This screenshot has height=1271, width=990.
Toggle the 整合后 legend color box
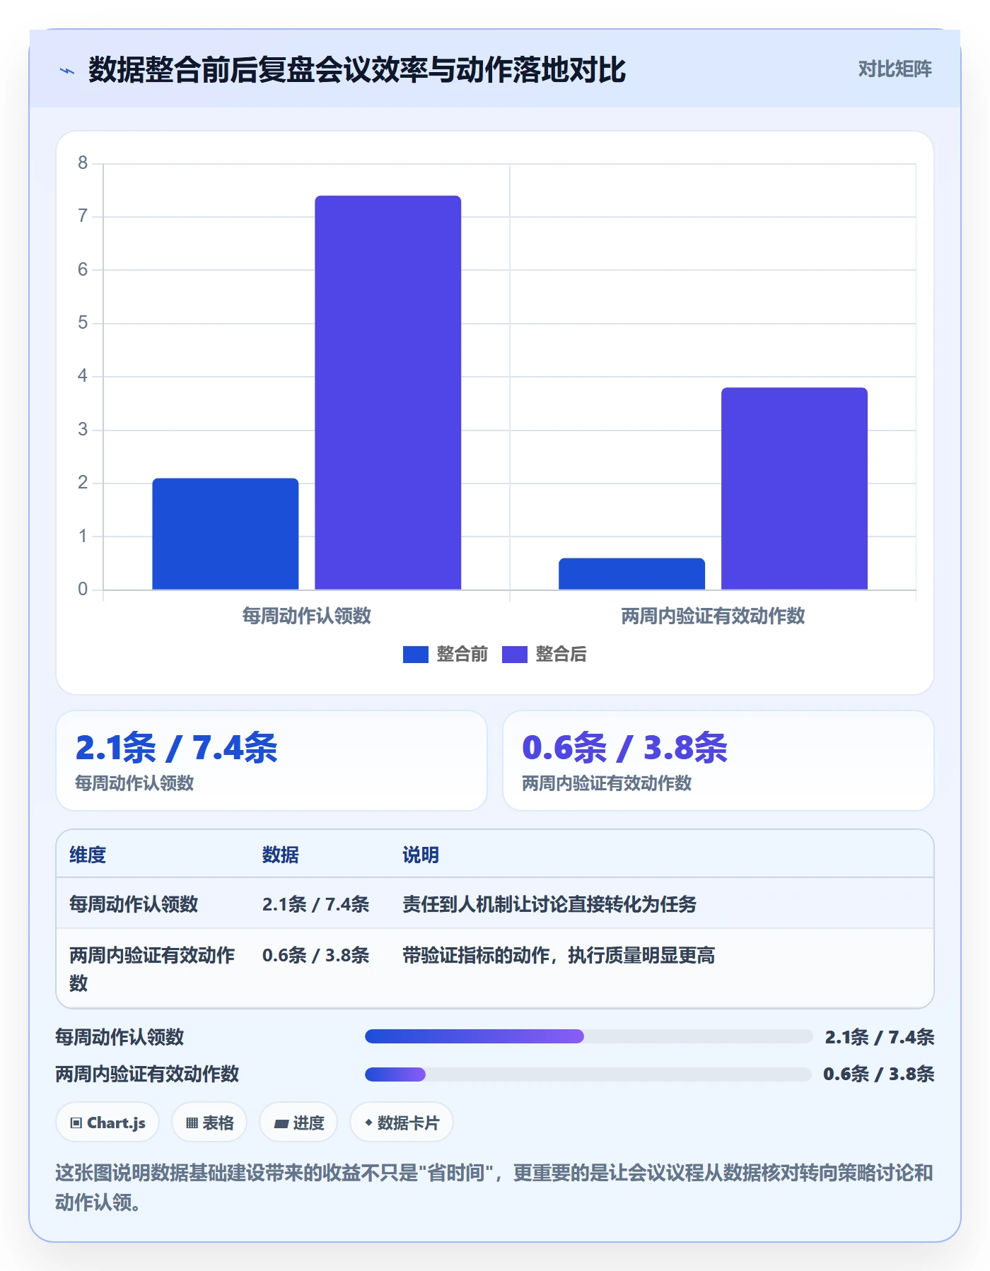(x=514, y=655)
